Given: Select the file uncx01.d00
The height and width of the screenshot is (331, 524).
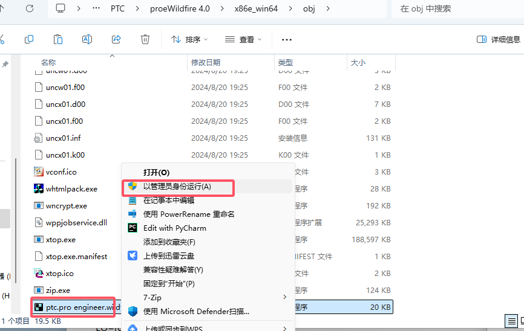Looking at the screenshot, I should pyautogui.click(x=65, y=104).
